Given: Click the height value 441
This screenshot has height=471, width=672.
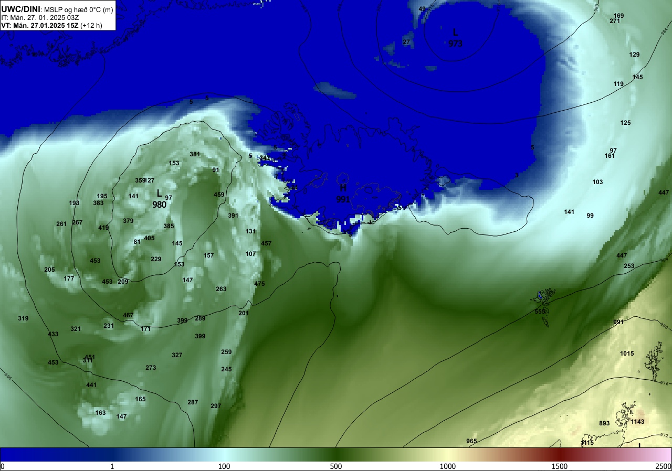Looking at the screenshot, I should pos(91,385).
